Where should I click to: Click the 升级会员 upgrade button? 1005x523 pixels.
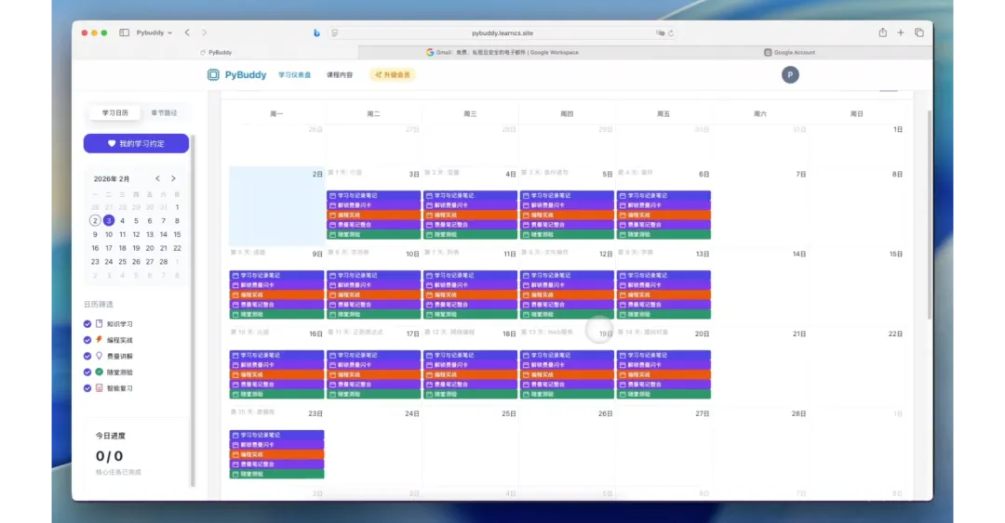(393, 75)
